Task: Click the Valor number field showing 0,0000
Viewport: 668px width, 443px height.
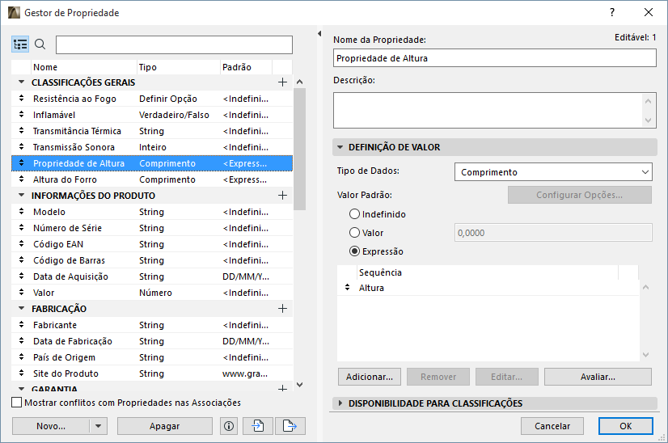Action: (x=553, y=233)
